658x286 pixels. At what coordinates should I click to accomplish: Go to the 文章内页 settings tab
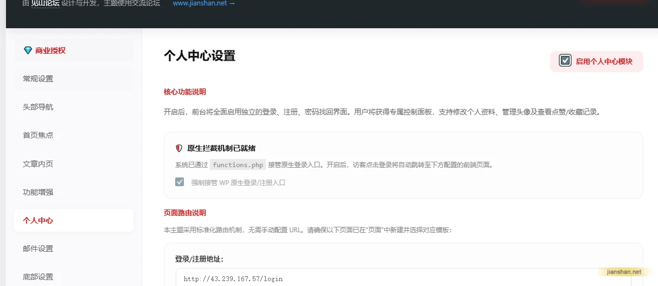point(74,163)
